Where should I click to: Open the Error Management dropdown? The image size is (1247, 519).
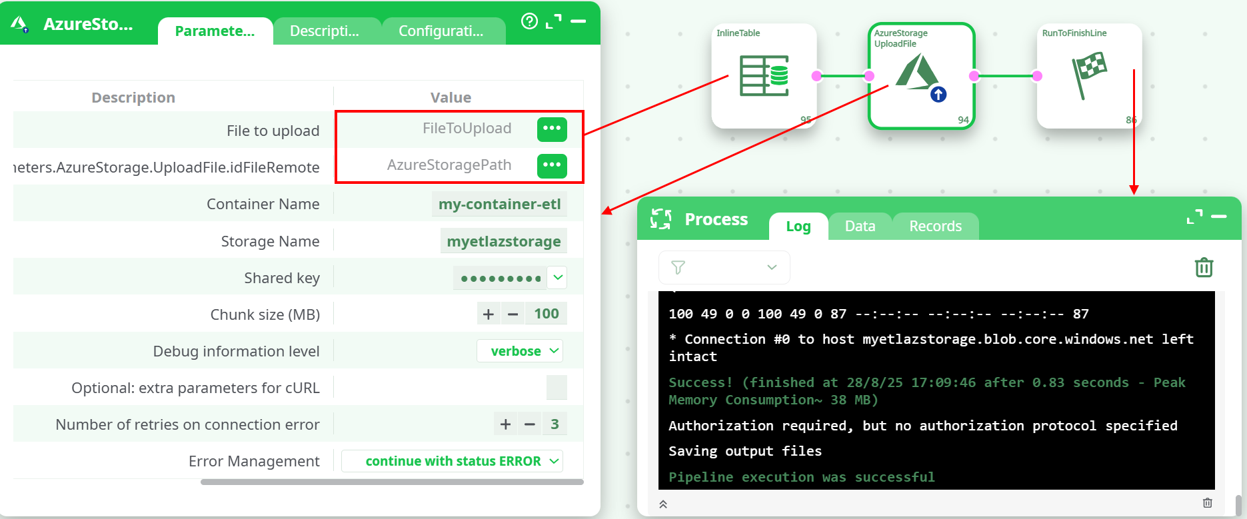pyautogui.click(x=452, y=461)
